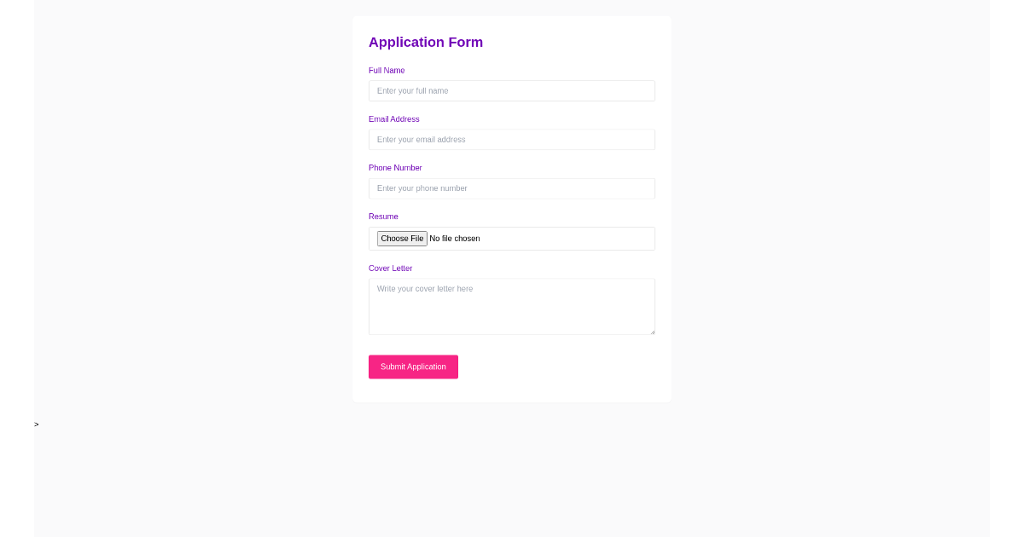Focus the Email Address input field
This screenshot has height=537, width=1024.
tap(511, 139)
